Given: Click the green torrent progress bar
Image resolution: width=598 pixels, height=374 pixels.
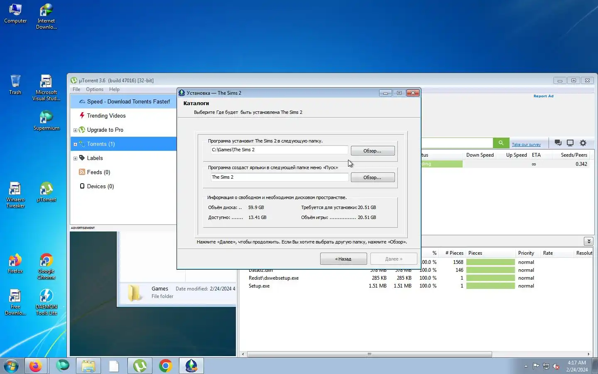Looking at the screenshot, I should pyautogui.click(x=442, y=164).
